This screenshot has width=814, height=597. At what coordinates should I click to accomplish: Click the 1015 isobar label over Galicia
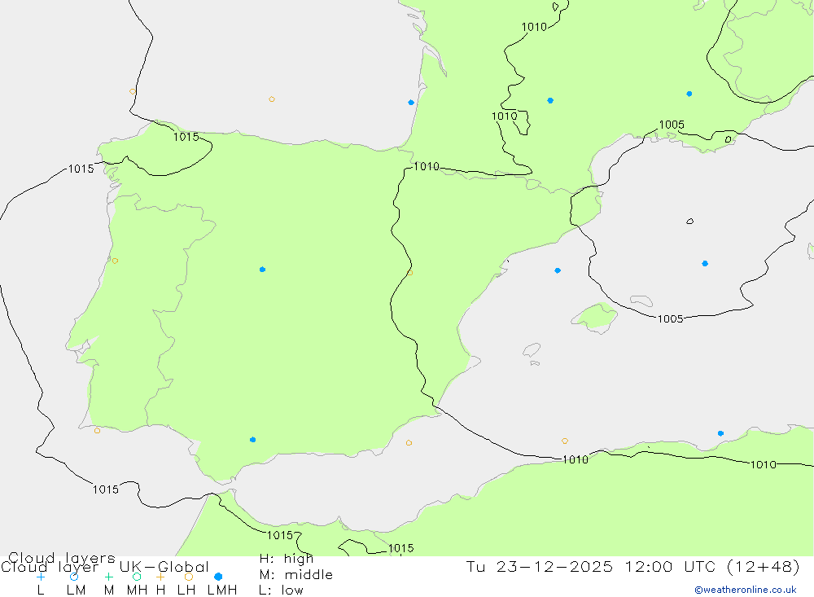click(x=186, y=137)
